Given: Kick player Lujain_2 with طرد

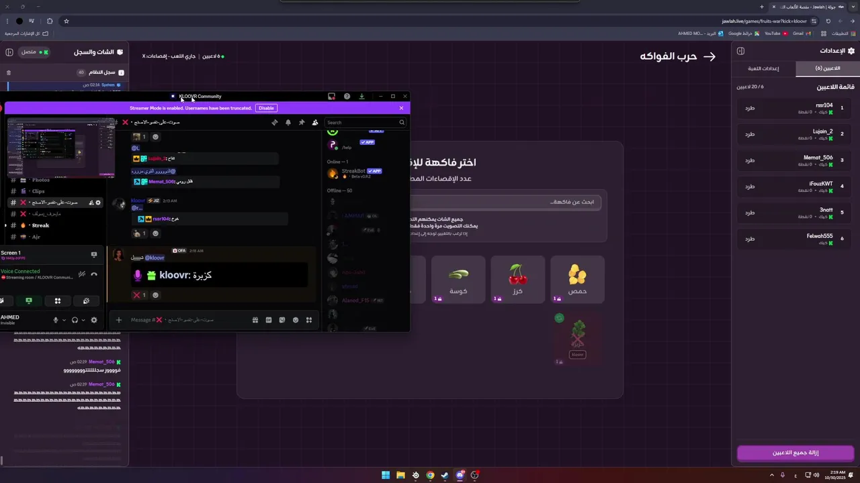Looking at the screenshot, I should click(x=750, y=134).
